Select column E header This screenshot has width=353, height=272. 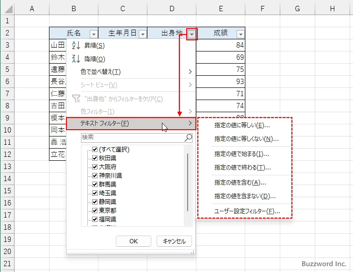click(x=221, y=9)
